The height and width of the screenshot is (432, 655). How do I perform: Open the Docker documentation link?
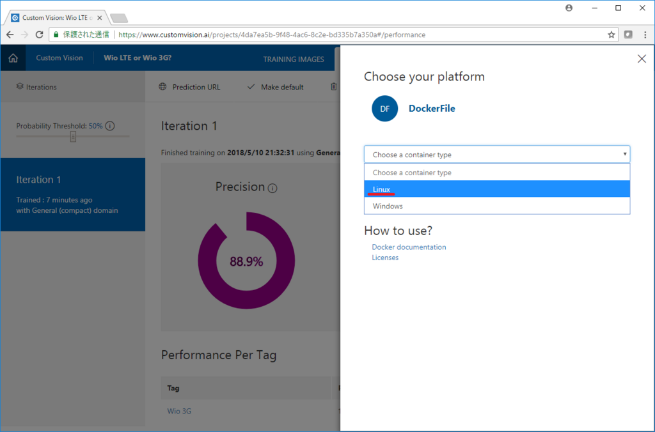[x=409, y=247]
